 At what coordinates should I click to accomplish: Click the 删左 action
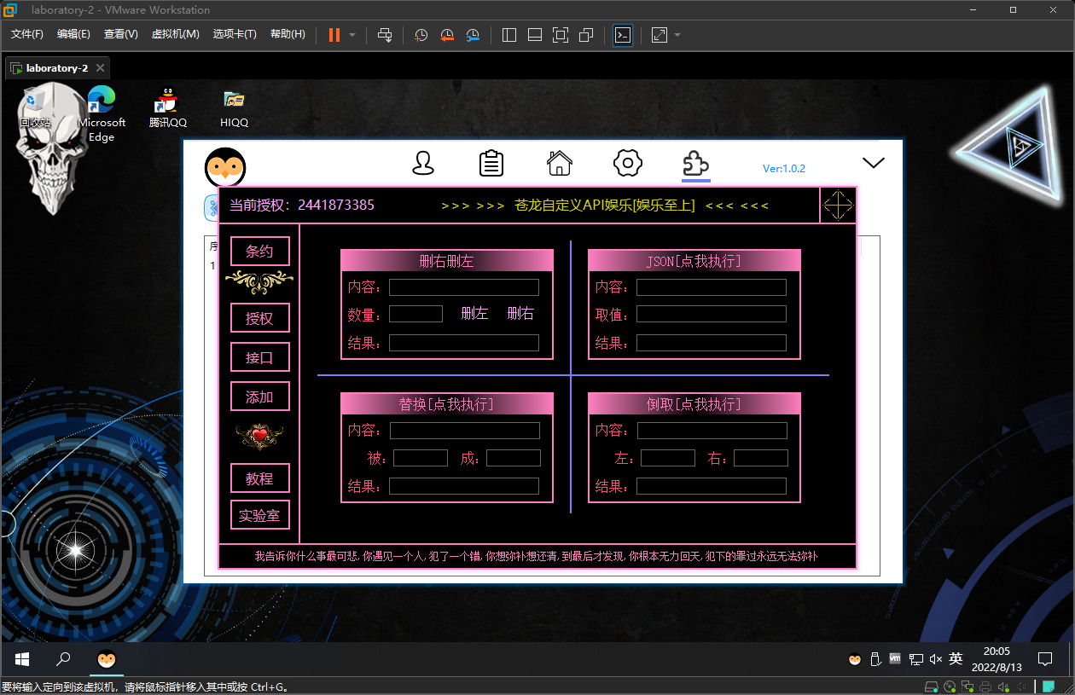click(474, 314)
